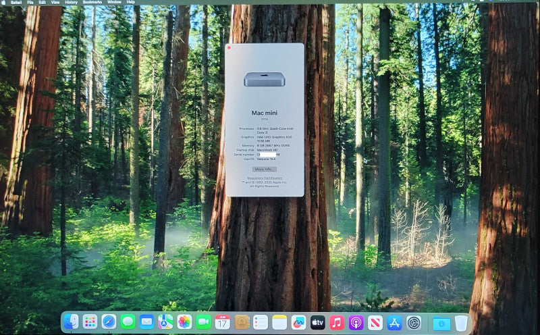Open Finder from the Dock
540x335 pixels.
pos(72,322)
